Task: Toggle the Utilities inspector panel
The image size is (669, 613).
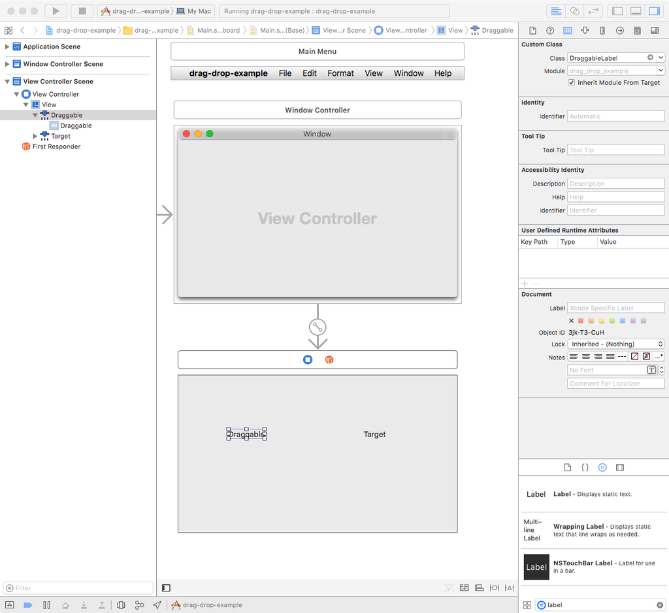Action: (655, 11)
